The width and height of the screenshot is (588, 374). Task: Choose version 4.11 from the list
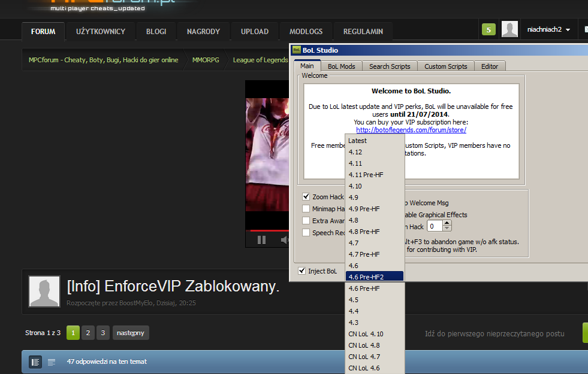click(375, 163)
